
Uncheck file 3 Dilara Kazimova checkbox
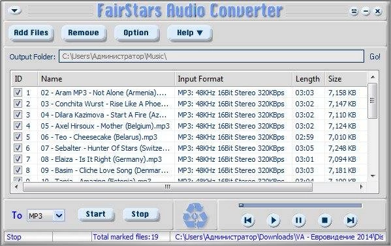click(x=18, y=115)
